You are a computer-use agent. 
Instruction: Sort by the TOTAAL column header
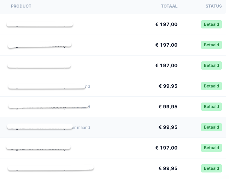click(x=169, y=6)
